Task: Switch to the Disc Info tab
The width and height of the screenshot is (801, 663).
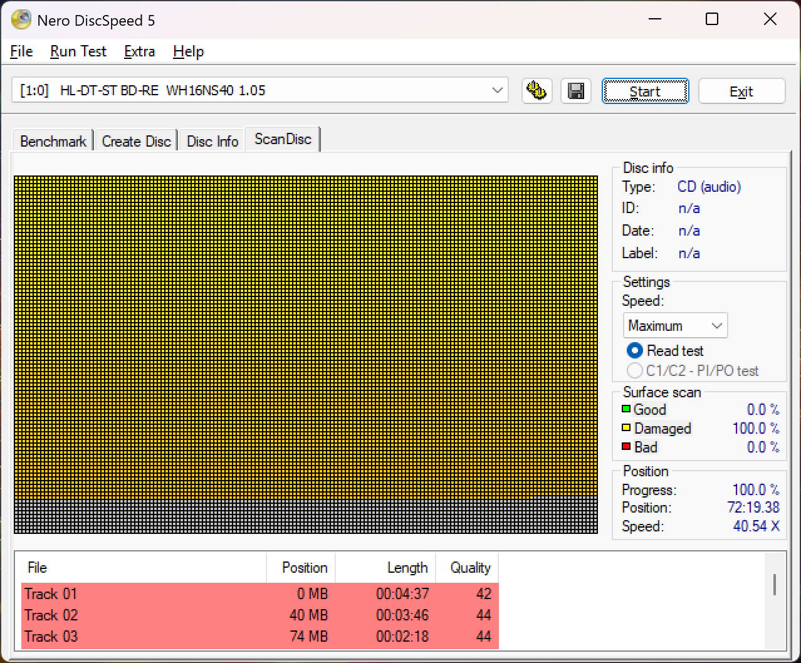Action: 212,142
